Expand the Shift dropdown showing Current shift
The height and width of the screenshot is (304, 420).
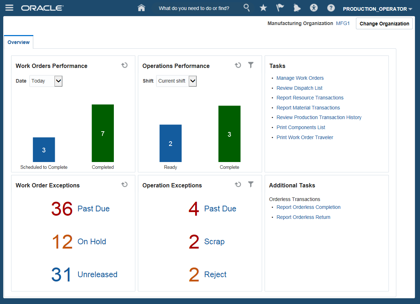click(193, 81)
